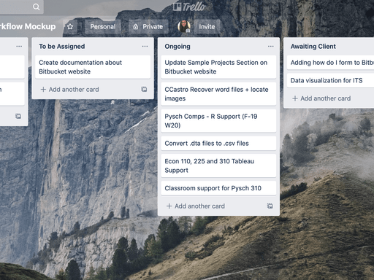Image resolution: width=374 pixels, height=280 pixels.
Task: Add another card in To be Assigned
Action: 70,90
